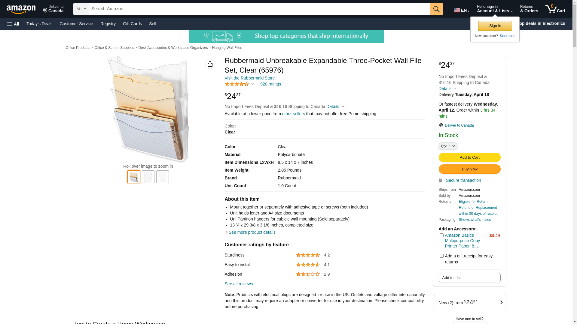Enable the gift receipt checkbox
This screenshot has width=577, height=324.
coord(441,256)
